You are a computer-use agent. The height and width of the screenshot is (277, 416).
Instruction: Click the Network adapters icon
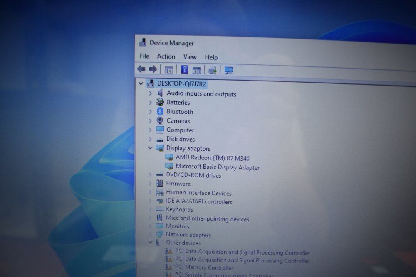159,234
